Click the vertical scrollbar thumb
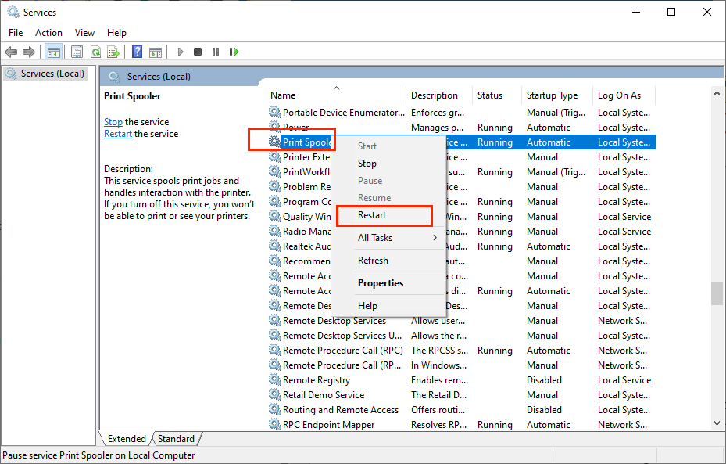The width and height of the screenshot is (726, 464). point(717,293)
